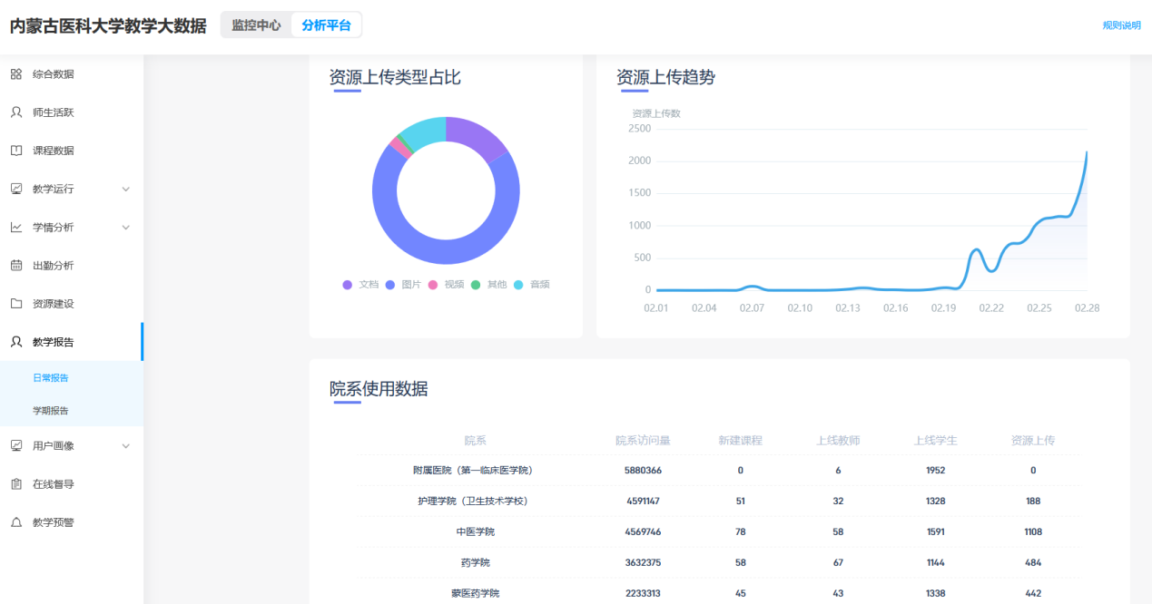The image size is (1152, 604).
Task: Toggle 音频 legend item in donut chart
Action: pos(532,285)
